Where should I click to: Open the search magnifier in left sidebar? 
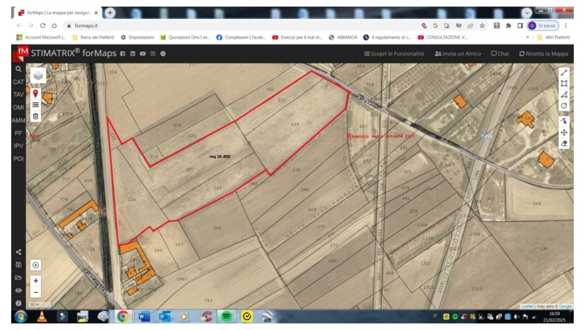[x=18, y=69]
